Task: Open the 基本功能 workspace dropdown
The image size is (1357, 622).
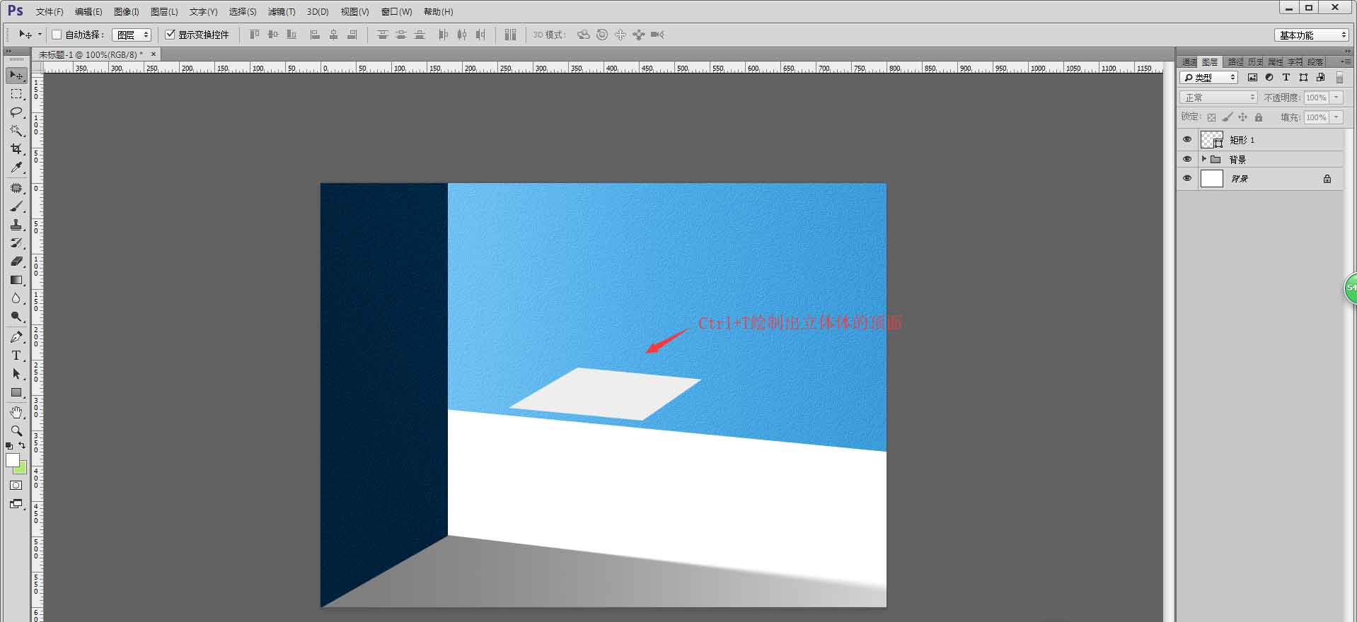Action: point(1312,35)
